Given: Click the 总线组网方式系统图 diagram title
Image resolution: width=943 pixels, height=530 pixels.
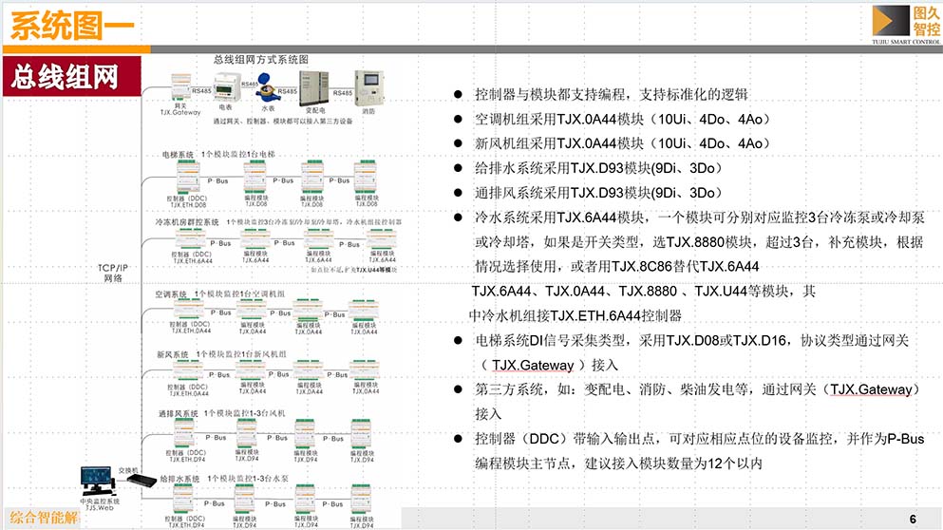Looking at the screenshot, I should pos(268,59).
